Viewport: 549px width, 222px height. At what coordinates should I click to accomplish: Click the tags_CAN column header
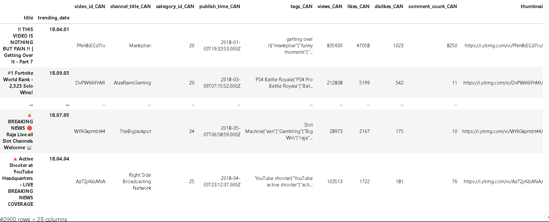[x=301, y=6]
